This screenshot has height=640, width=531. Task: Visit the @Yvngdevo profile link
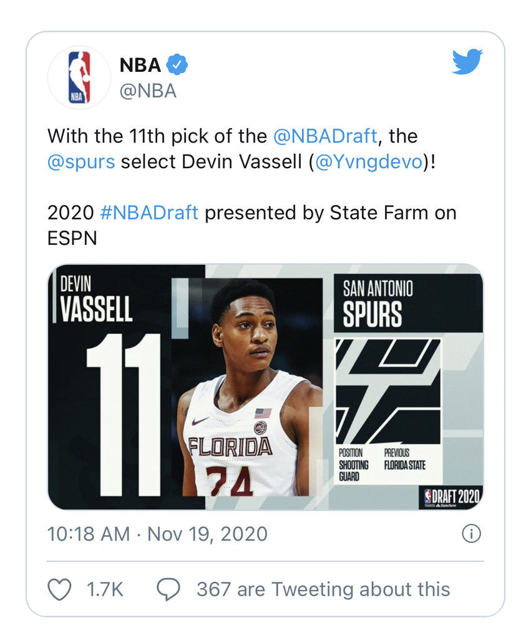tap(369, 162)
